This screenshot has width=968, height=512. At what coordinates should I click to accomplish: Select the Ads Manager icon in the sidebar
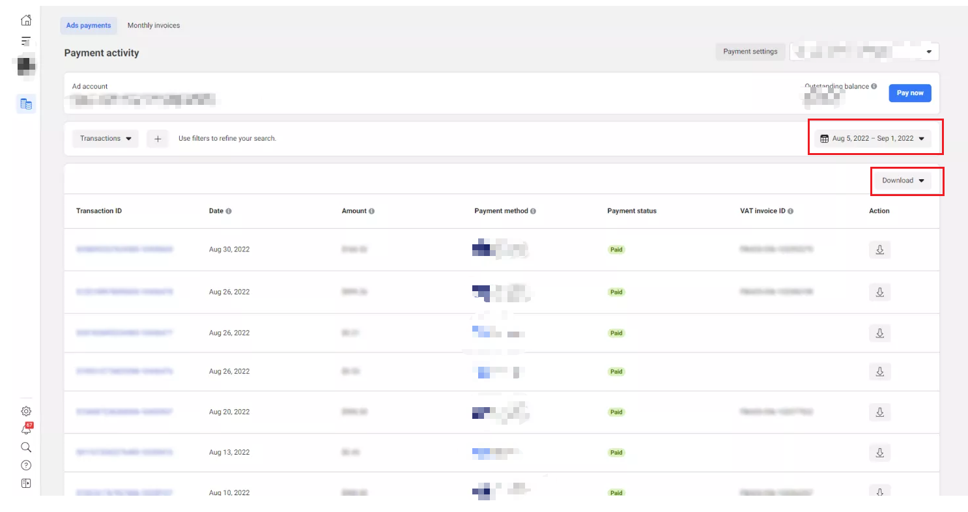tap(26, 41)
